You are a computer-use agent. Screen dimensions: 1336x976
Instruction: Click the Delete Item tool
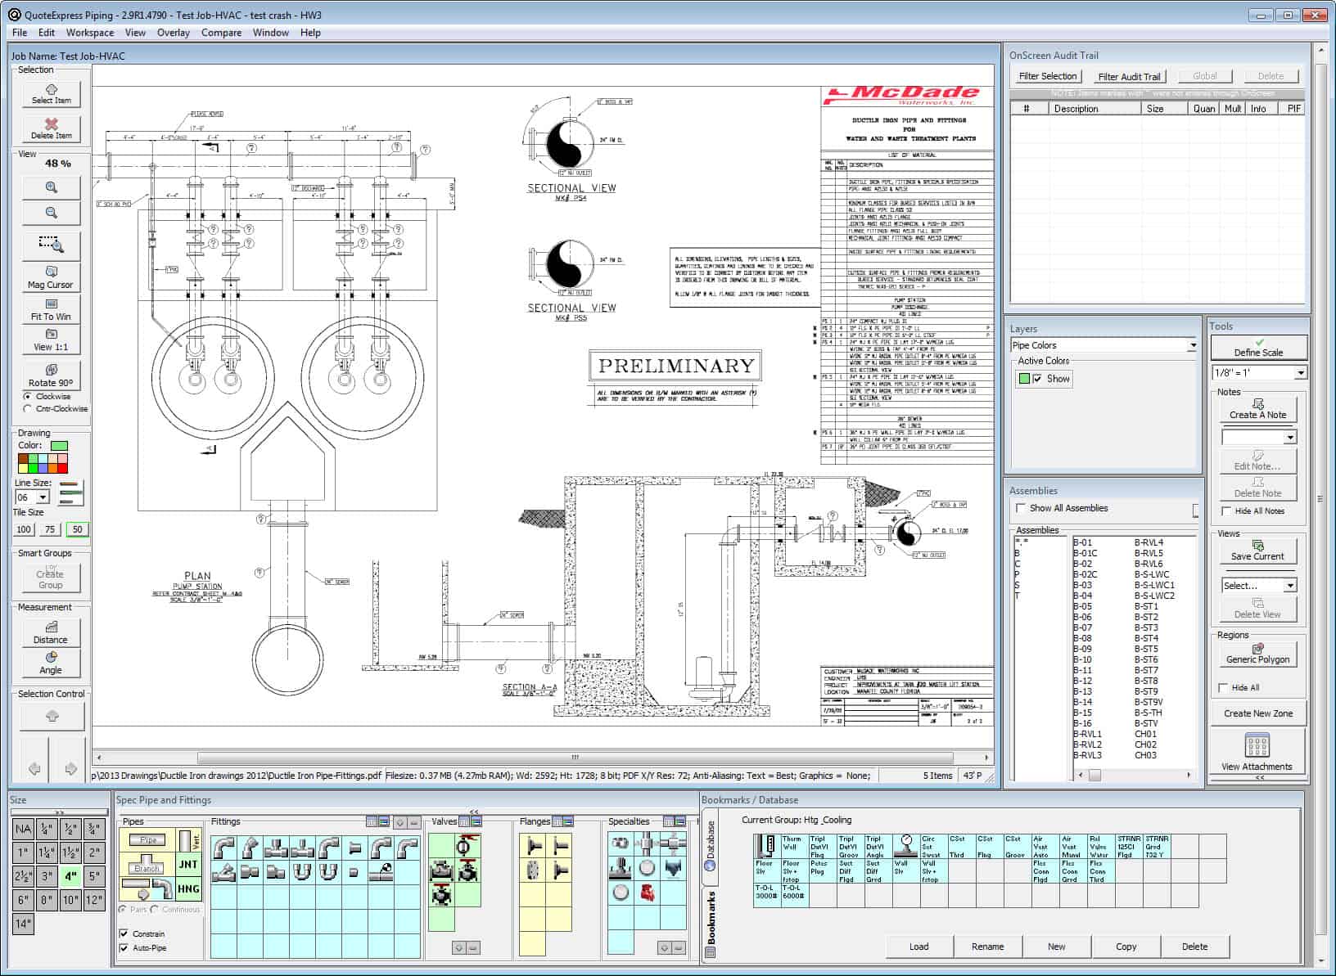point(51,128)
